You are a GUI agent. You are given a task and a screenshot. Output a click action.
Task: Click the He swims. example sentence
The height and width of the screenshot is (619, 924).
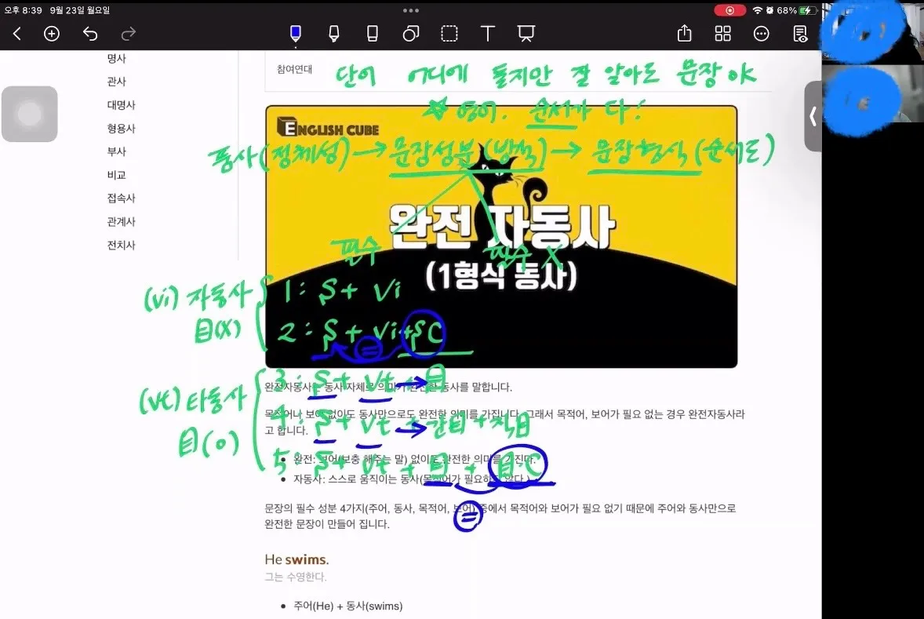pyautogui.click(x=297, y=559)
